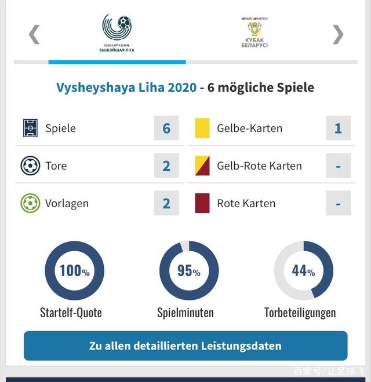Click the 100% Startelf-Quote ring chart

pyautogui.click(x=74, y=270)
